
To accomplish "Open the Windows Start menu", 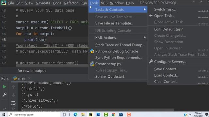I will click(4, 114).
